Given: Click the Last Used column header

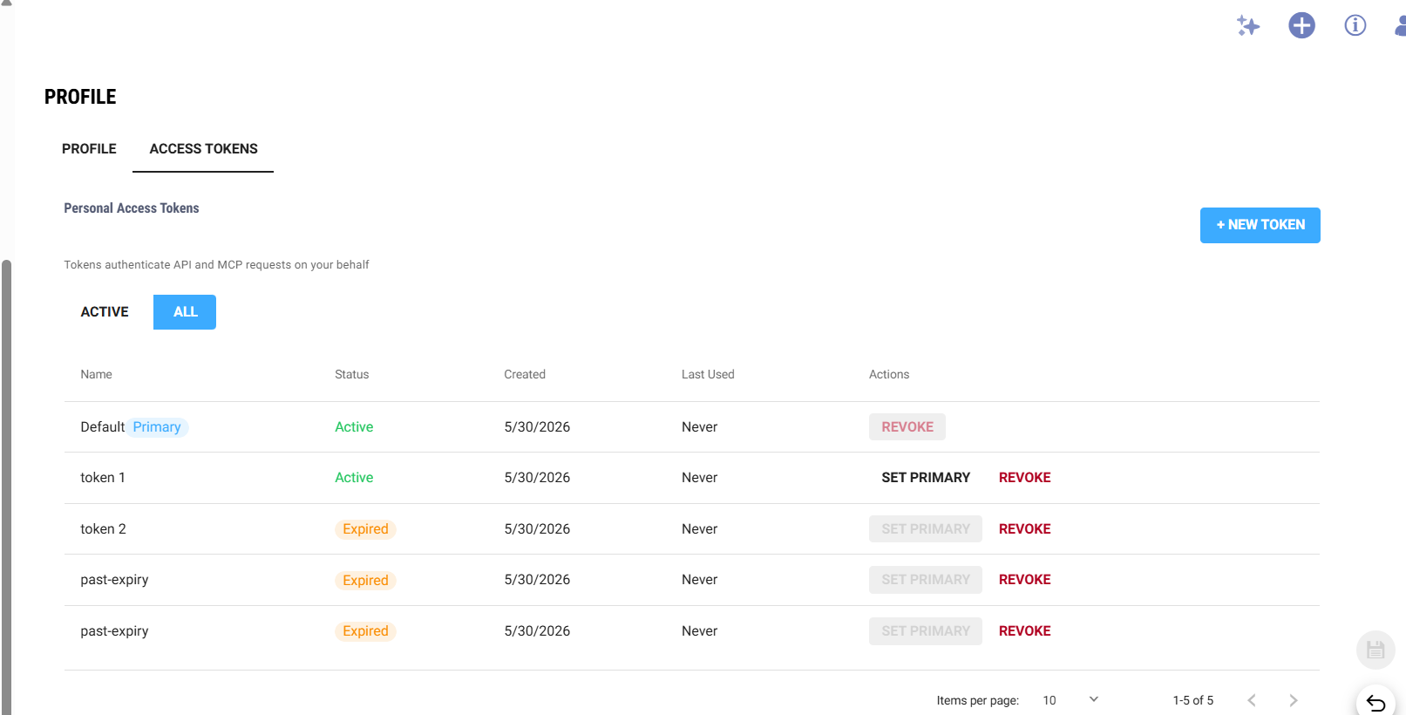Looking at the screenshot, I should pos(708,375).
